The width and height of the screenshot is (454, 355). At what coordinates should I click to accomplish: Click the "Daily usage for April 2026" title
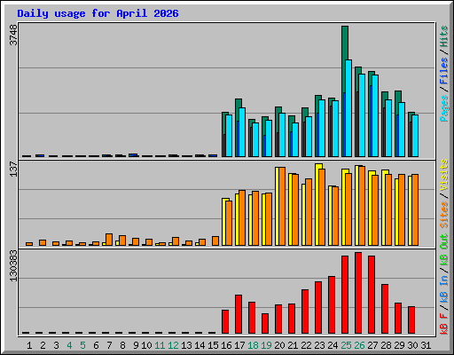click(x=98, y=13)
